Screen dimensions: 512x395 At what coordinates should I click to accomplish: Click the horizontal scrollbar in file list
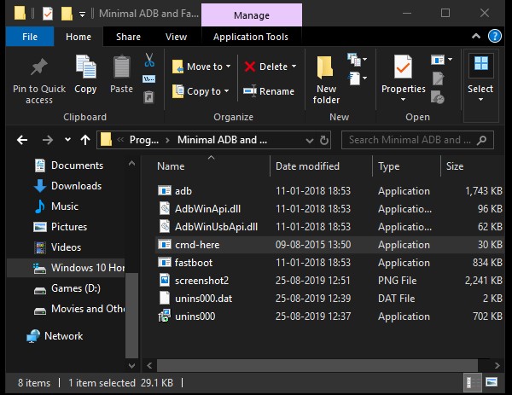pos(317,365)
